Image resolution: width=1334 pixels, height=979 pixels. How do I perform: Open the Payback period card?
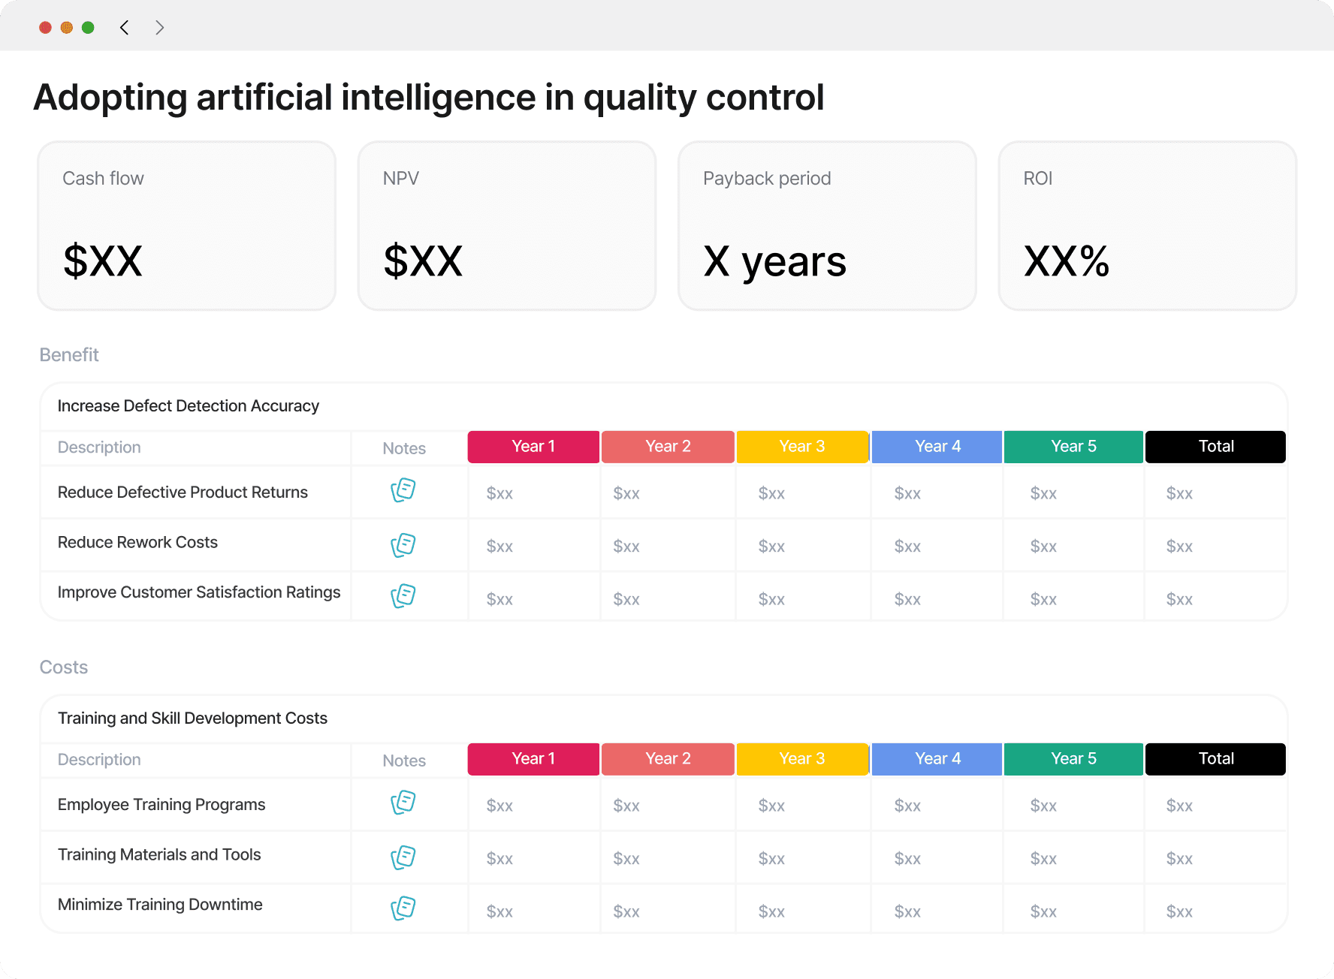[827, 226]
